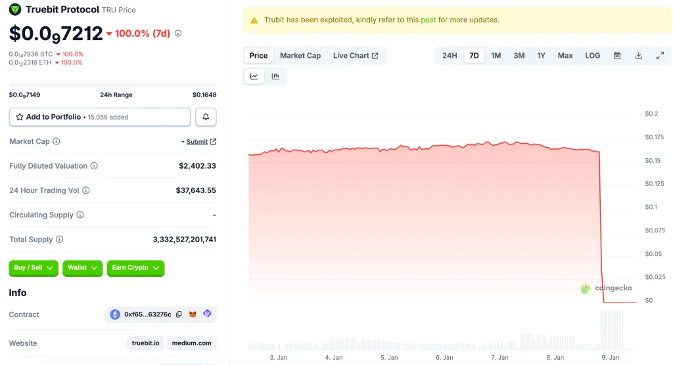The width and height of the screenshot is (673, 365).
Task: Switch to the Market Cap tab
Action: pos(300,56)
